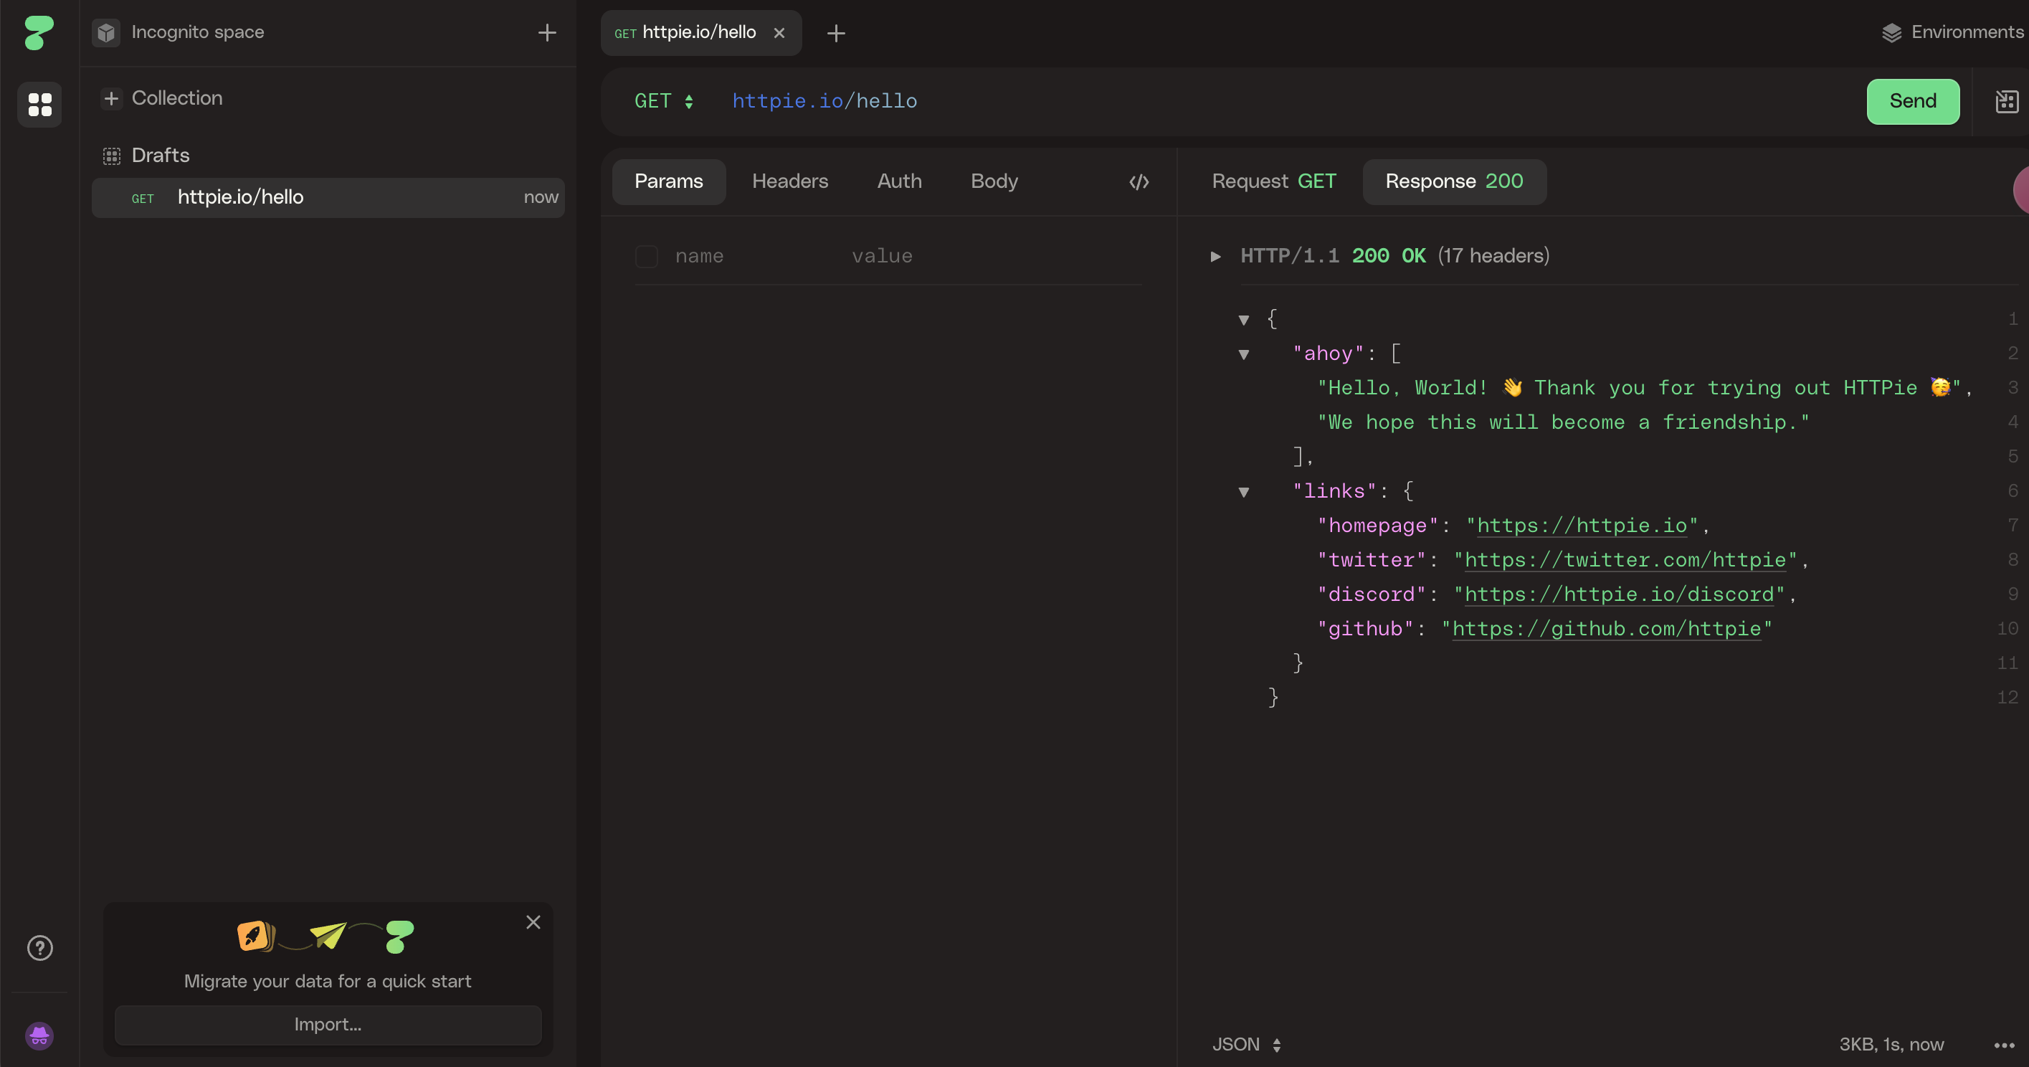Open the twitter.com/httpie link
The width and height of the screenshot is (2029, 1067).
pyautogui.click(x=1625, y=560)
